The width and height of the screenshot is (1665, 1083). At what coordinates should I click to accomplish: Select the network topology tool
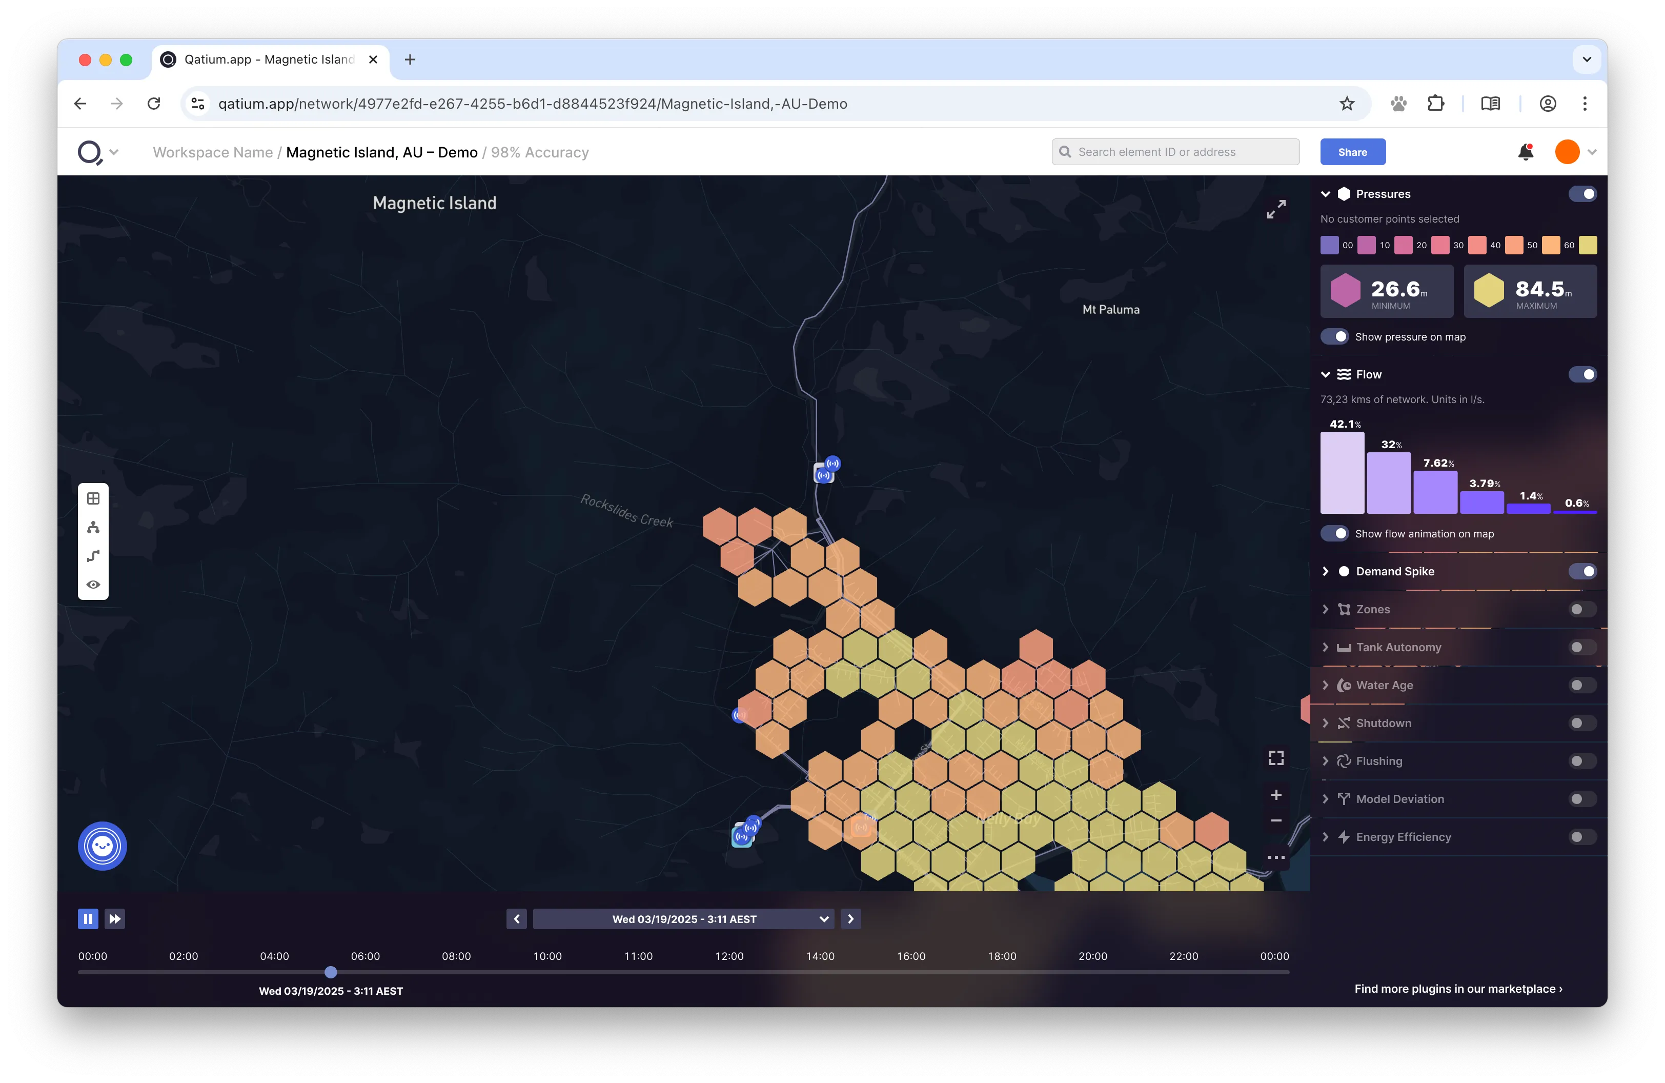93,527
